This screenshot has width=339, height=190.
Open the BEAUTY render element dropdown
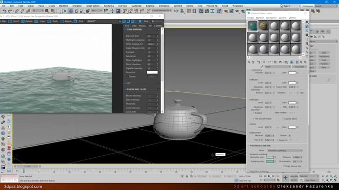click(x=104, y=21)
